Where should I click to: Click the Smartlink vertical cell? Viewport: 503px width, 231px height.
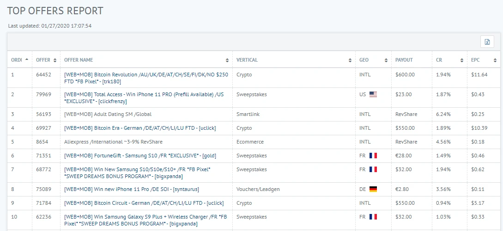(248, 114)
